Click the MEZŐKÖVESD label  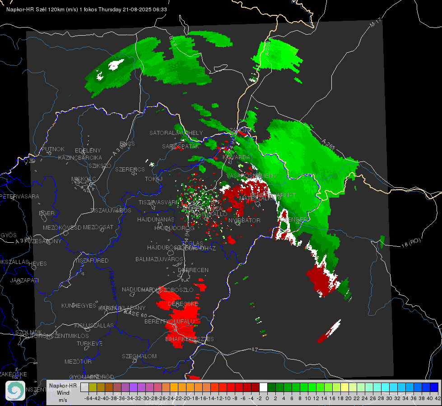tap(62, 227)
